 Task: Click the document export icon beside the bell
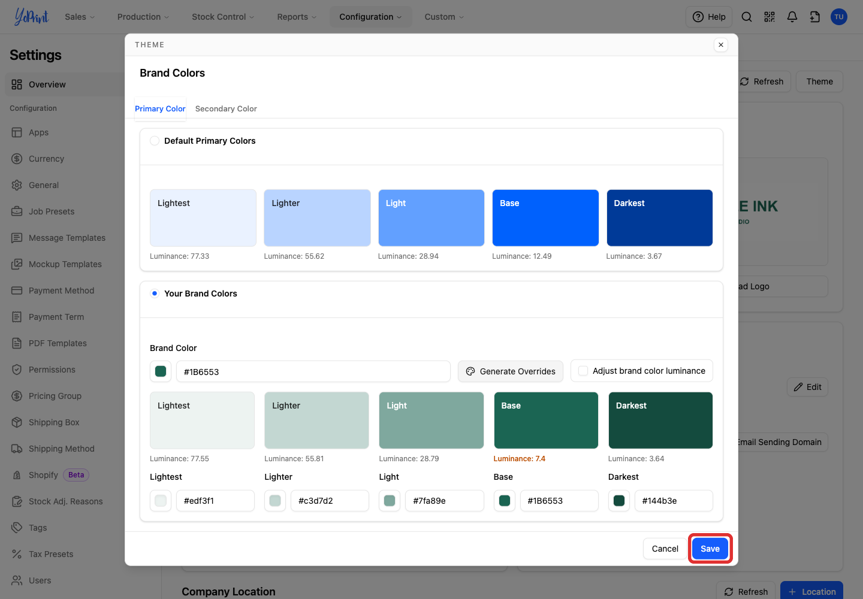coord(815,17)
